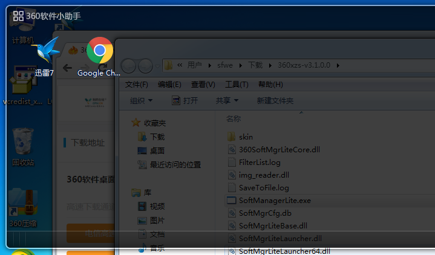This screenshot has height=255, width=435.
Task: Click the « overflow chevron in address bar
Action: 180,65
